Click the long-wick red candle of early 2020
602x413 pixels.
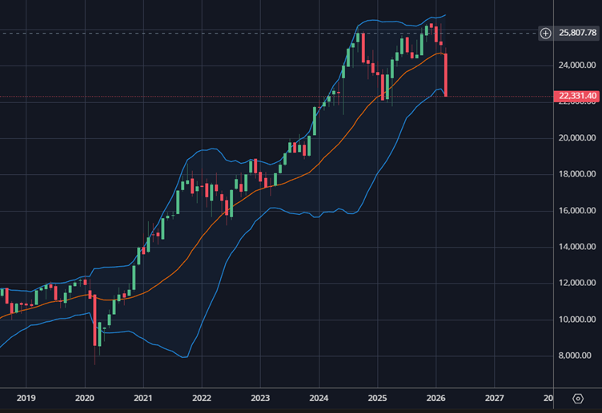94,320
